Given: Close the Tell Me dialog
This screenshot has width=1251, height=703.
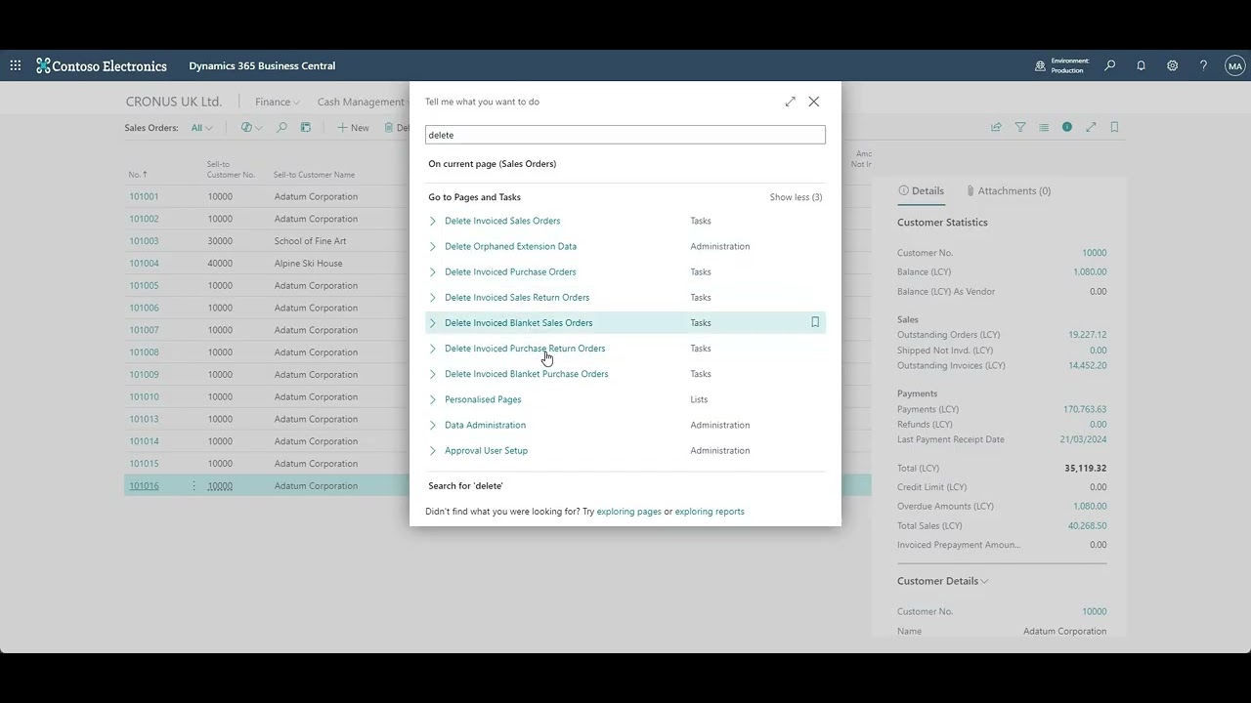Looking at the screenshot, I should (x=813, y=102).
